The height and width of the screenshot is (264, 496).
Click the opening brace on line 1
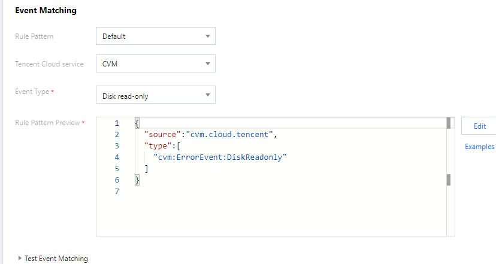coord(137,123)
